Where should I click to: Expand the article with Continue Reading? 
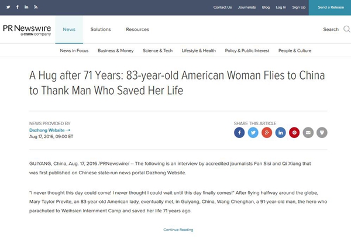click(x=178, y=230)
